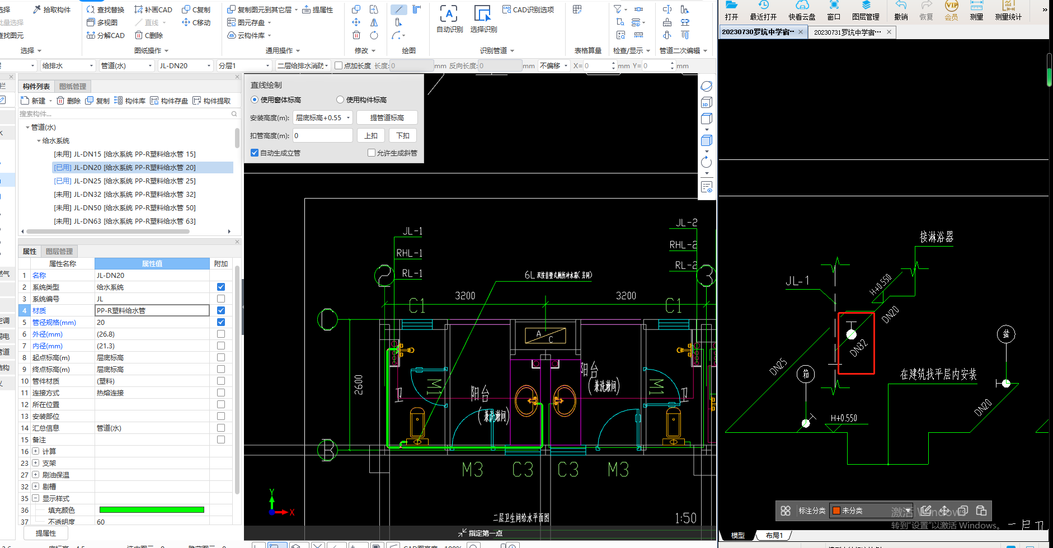Select the 使用窗体标高 radio button
The image size is (1053, 548).
point(255,100)
